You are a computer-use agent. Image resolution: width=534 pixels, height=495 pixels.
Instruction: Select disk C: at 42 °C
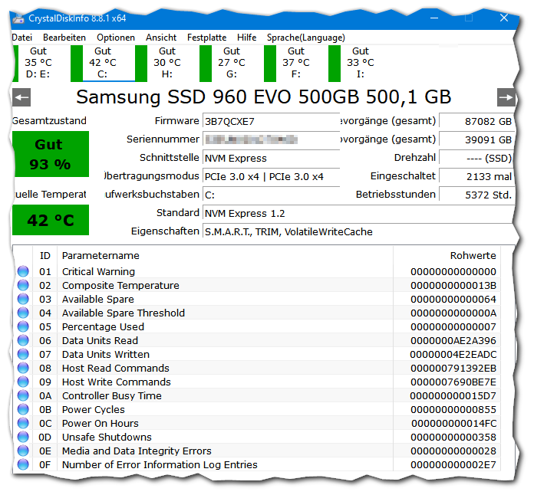pos(103,63)
